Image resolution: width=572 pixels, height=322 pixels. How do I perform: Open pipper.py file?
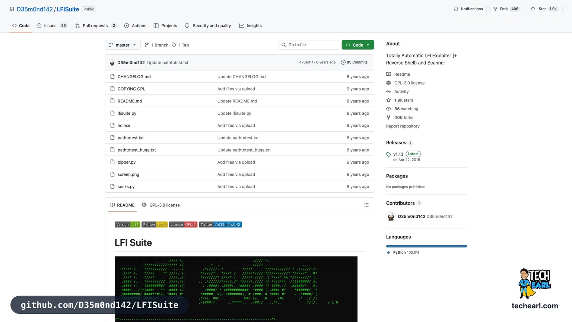pyautogui.click(x=127, y=162)
